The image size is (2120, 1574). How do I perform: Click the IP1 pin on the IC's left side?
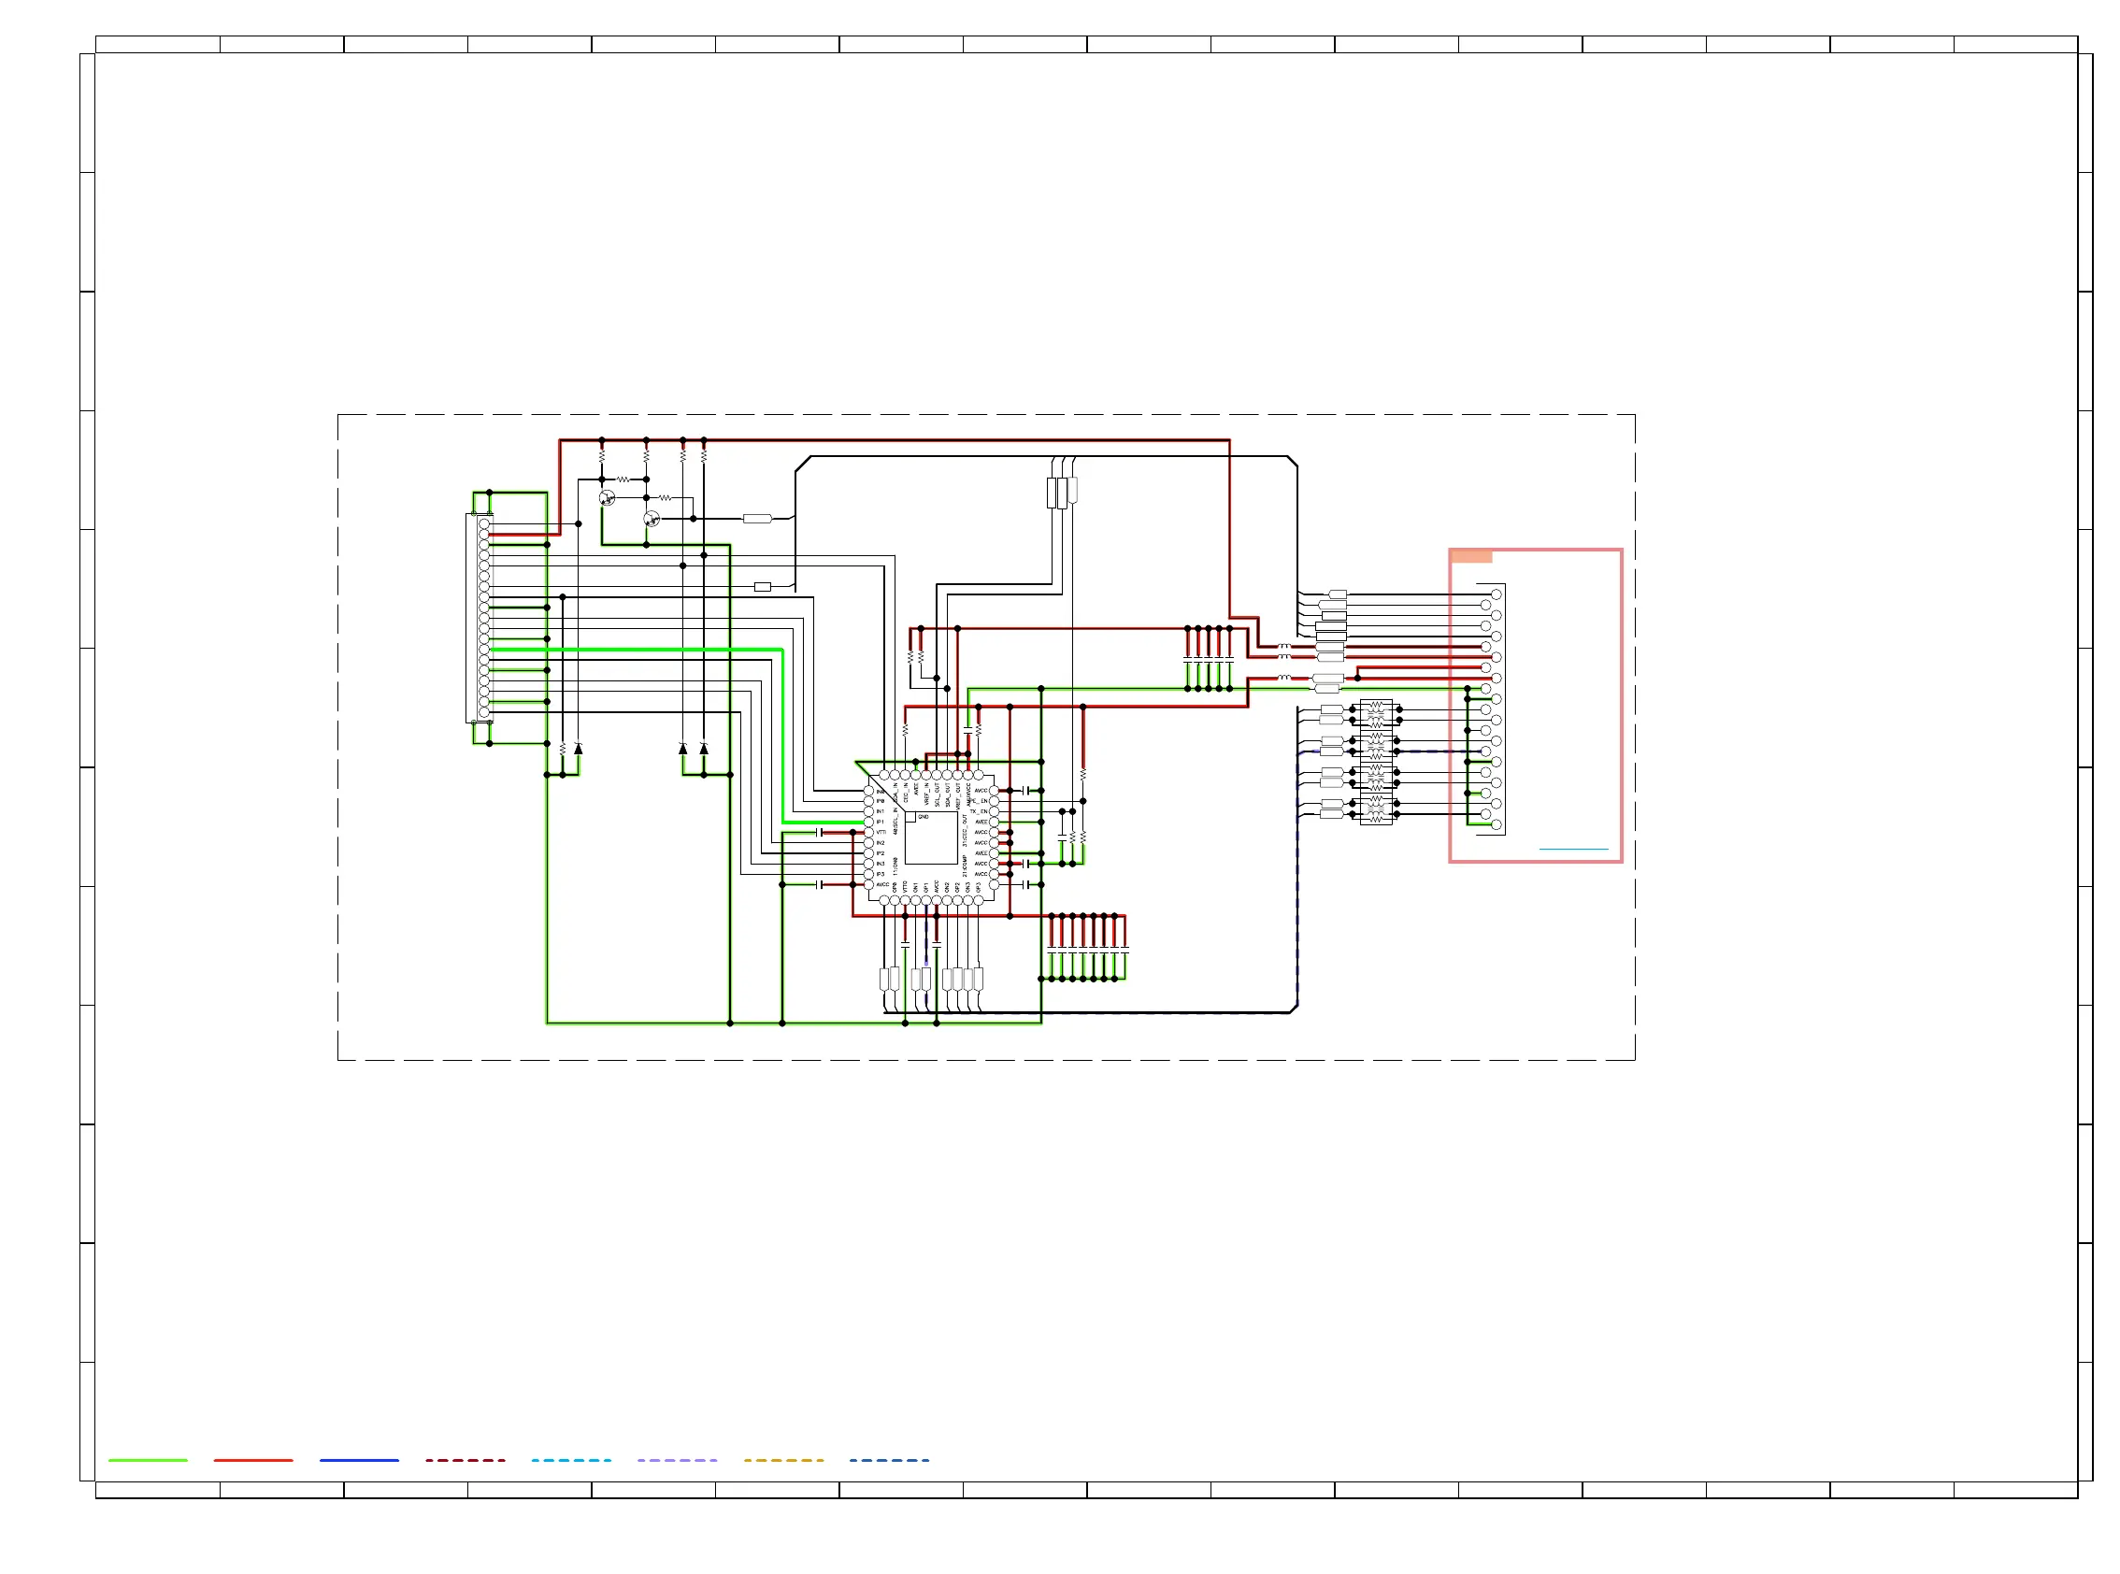pos(869,823)
